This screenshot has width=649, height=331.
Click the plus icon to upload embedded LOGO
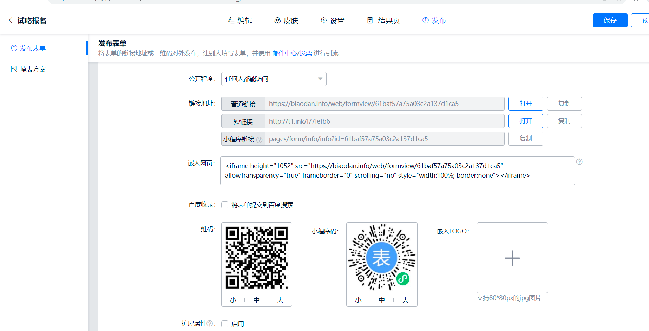pyautogui.click(x=512, y=258)
